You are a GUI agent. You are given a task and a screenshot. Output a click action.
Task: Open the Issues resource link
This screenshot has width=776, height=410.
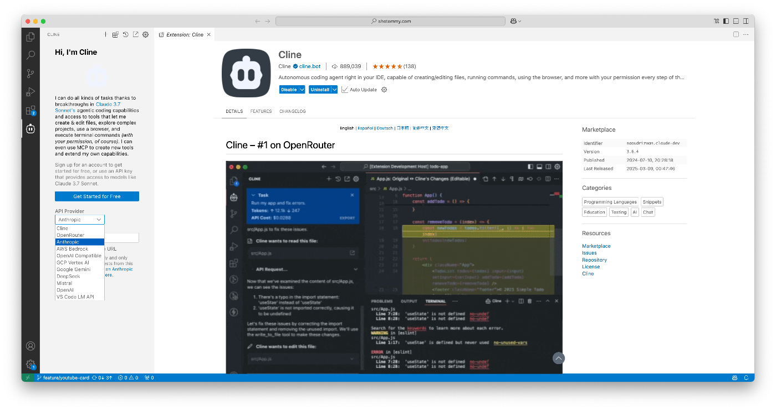click(589, 253)
